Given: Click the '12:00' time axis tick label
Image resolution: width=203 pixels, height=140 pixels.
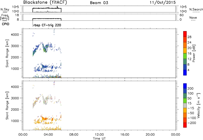Looking at the screenshot, I should pyautogui.click(x=99, y=135).
